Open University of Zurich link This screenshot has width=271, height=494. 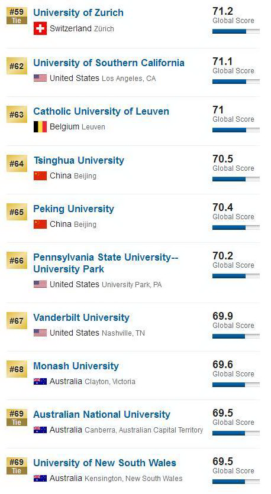78,12
